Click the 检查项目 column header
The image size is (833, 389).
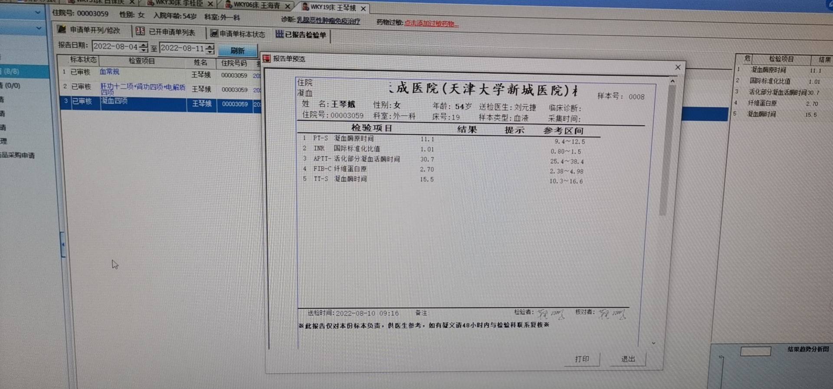[141, 61]
